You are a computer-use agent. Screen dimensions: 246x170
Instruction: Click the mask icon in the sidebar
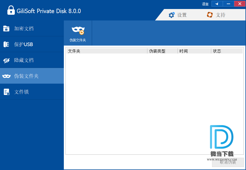click(6, 76)
